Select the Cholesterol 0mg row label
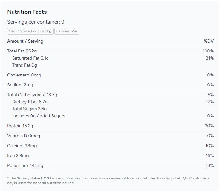219x191 pixels. (24, 75)
